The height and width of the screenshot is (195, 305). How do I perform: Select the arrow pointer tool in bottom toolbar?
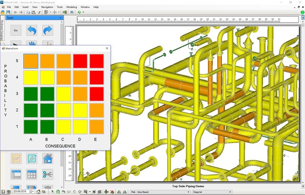coord(52,192)
